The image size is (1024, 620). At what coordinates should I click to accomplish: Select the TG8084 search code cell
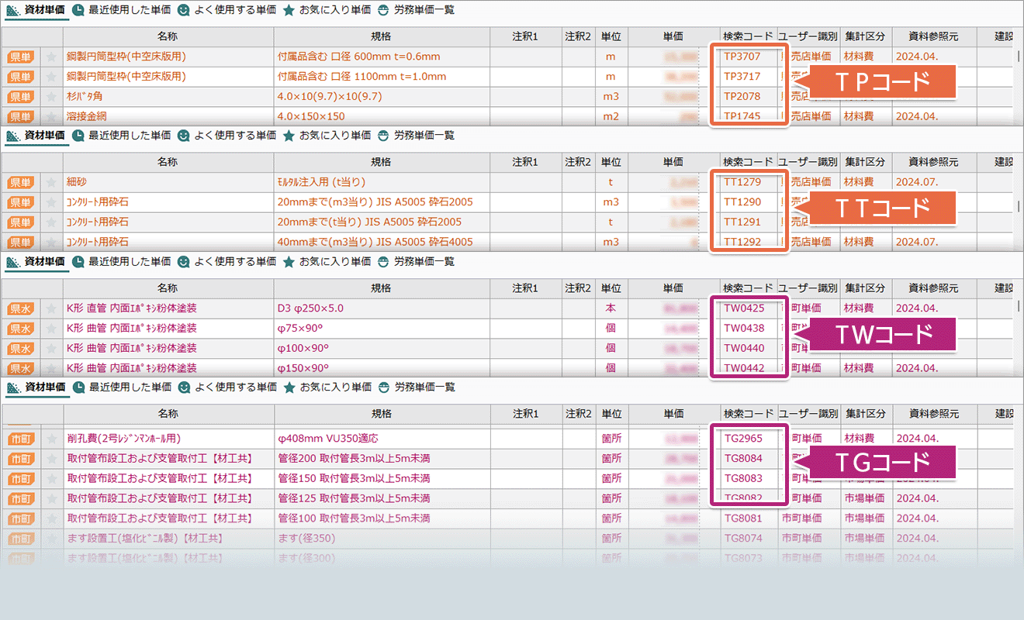coord(748,459)
